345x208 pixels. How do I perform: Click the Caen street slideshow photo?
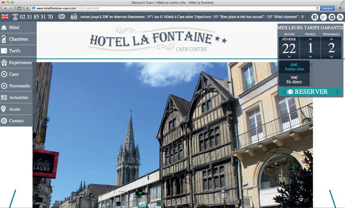(173, 135)
